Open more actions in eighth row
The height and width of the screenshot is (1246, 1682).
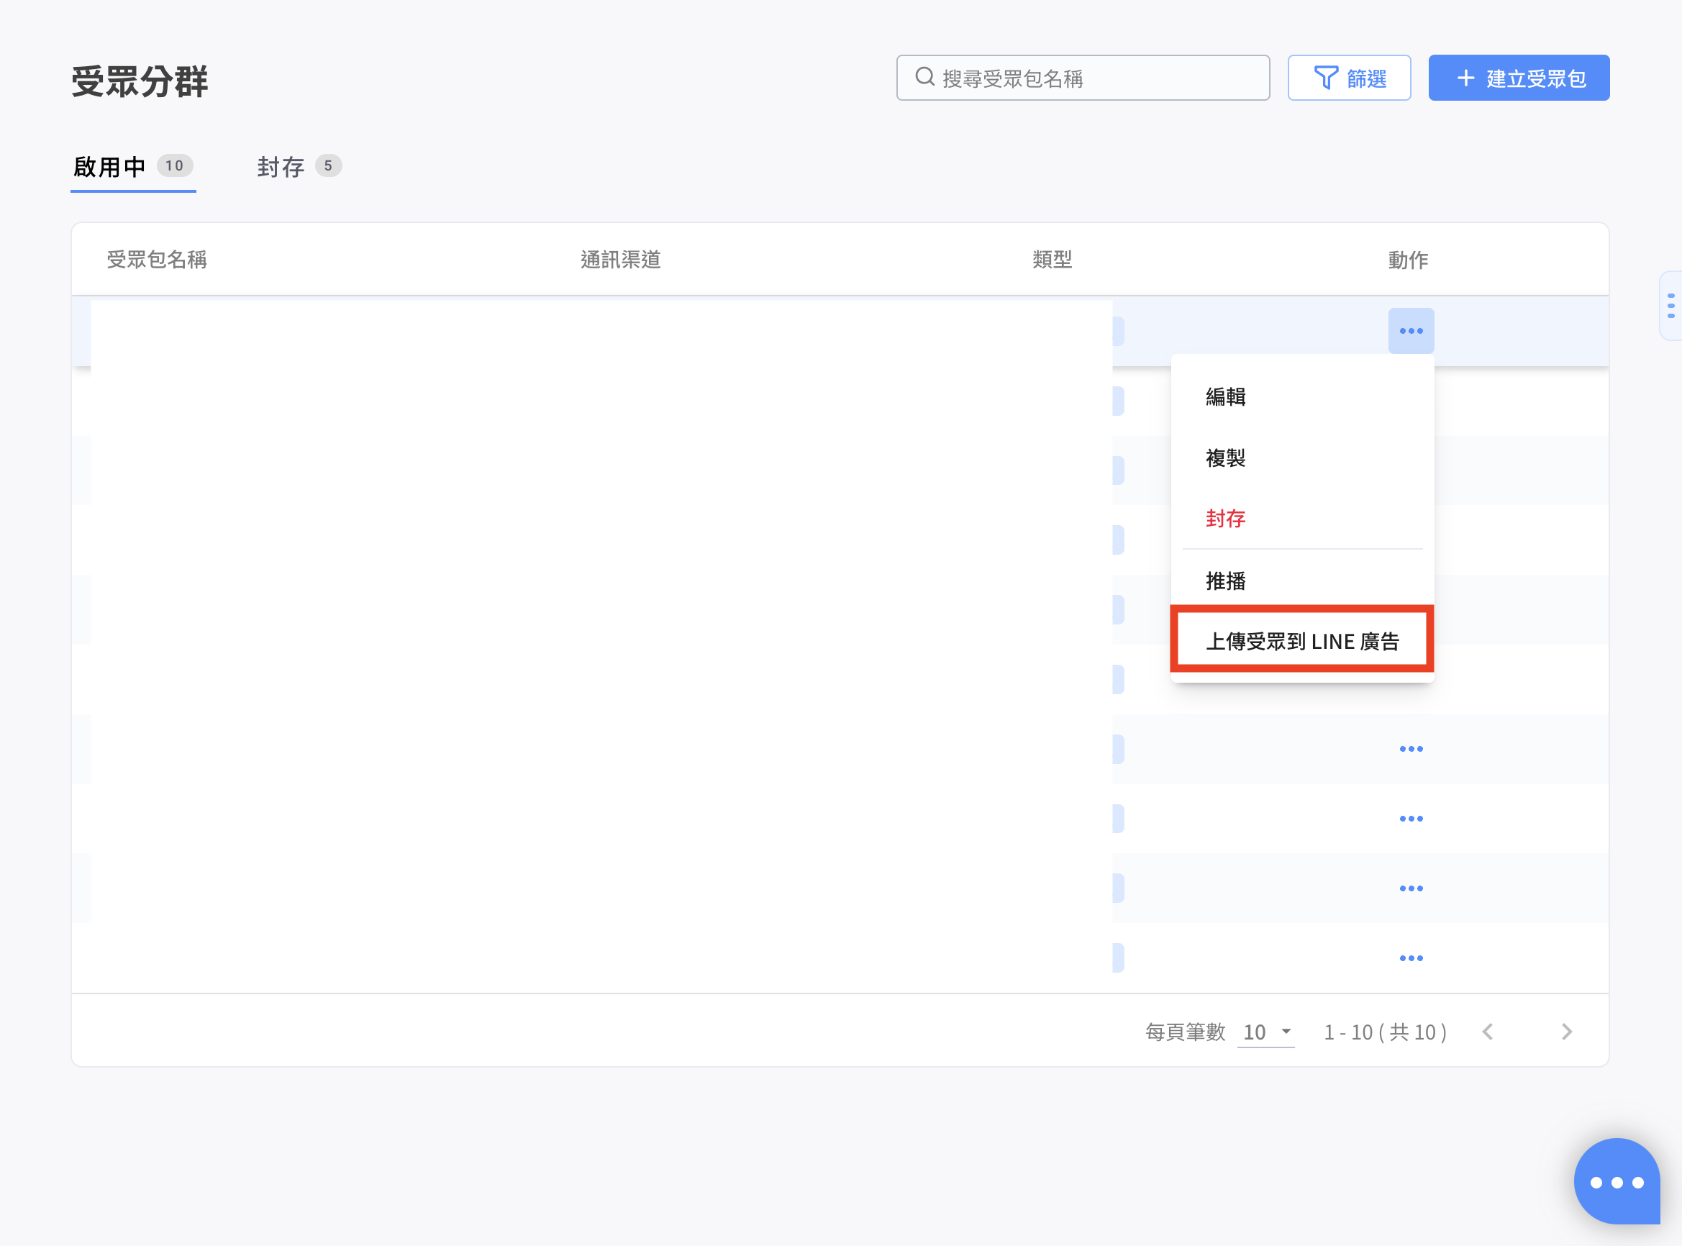(1411, 819)
